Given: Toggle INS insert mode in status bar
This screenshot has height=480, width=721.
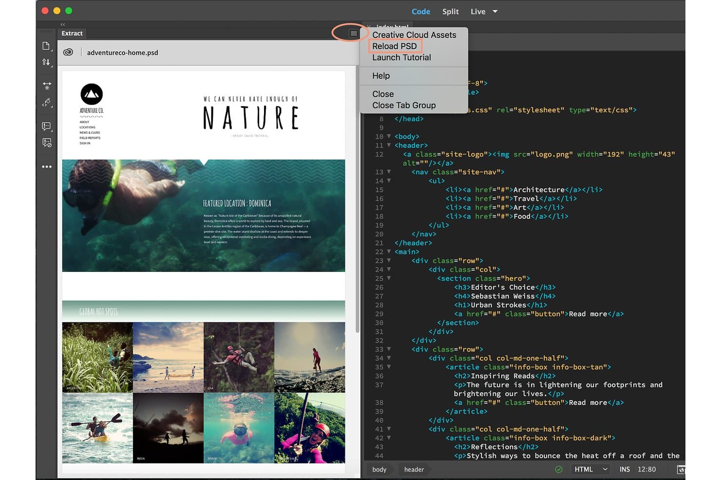Looking at the screenshot, I should pos(625,469).
